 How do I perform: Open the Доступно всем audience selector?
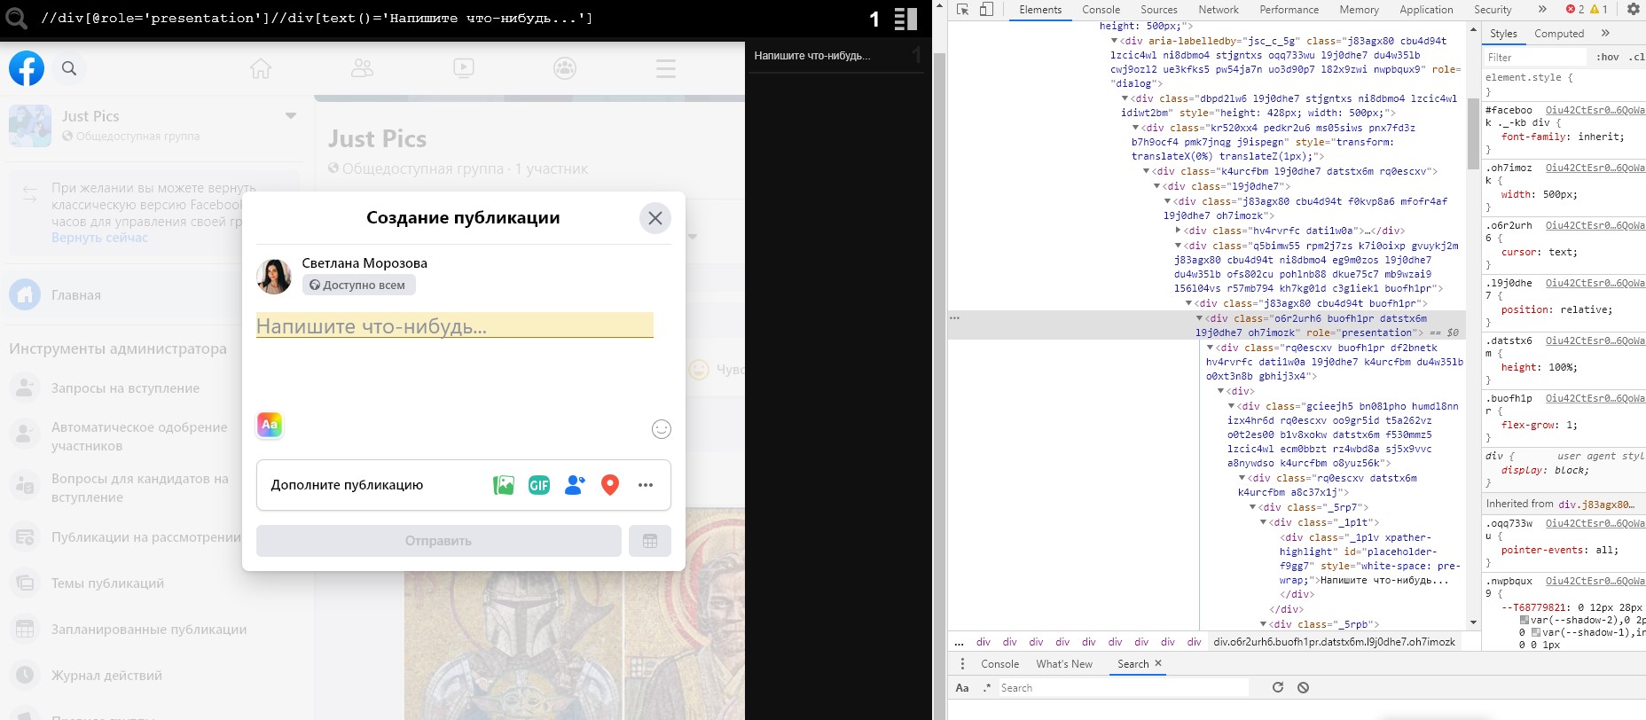[x=358, y=285]
